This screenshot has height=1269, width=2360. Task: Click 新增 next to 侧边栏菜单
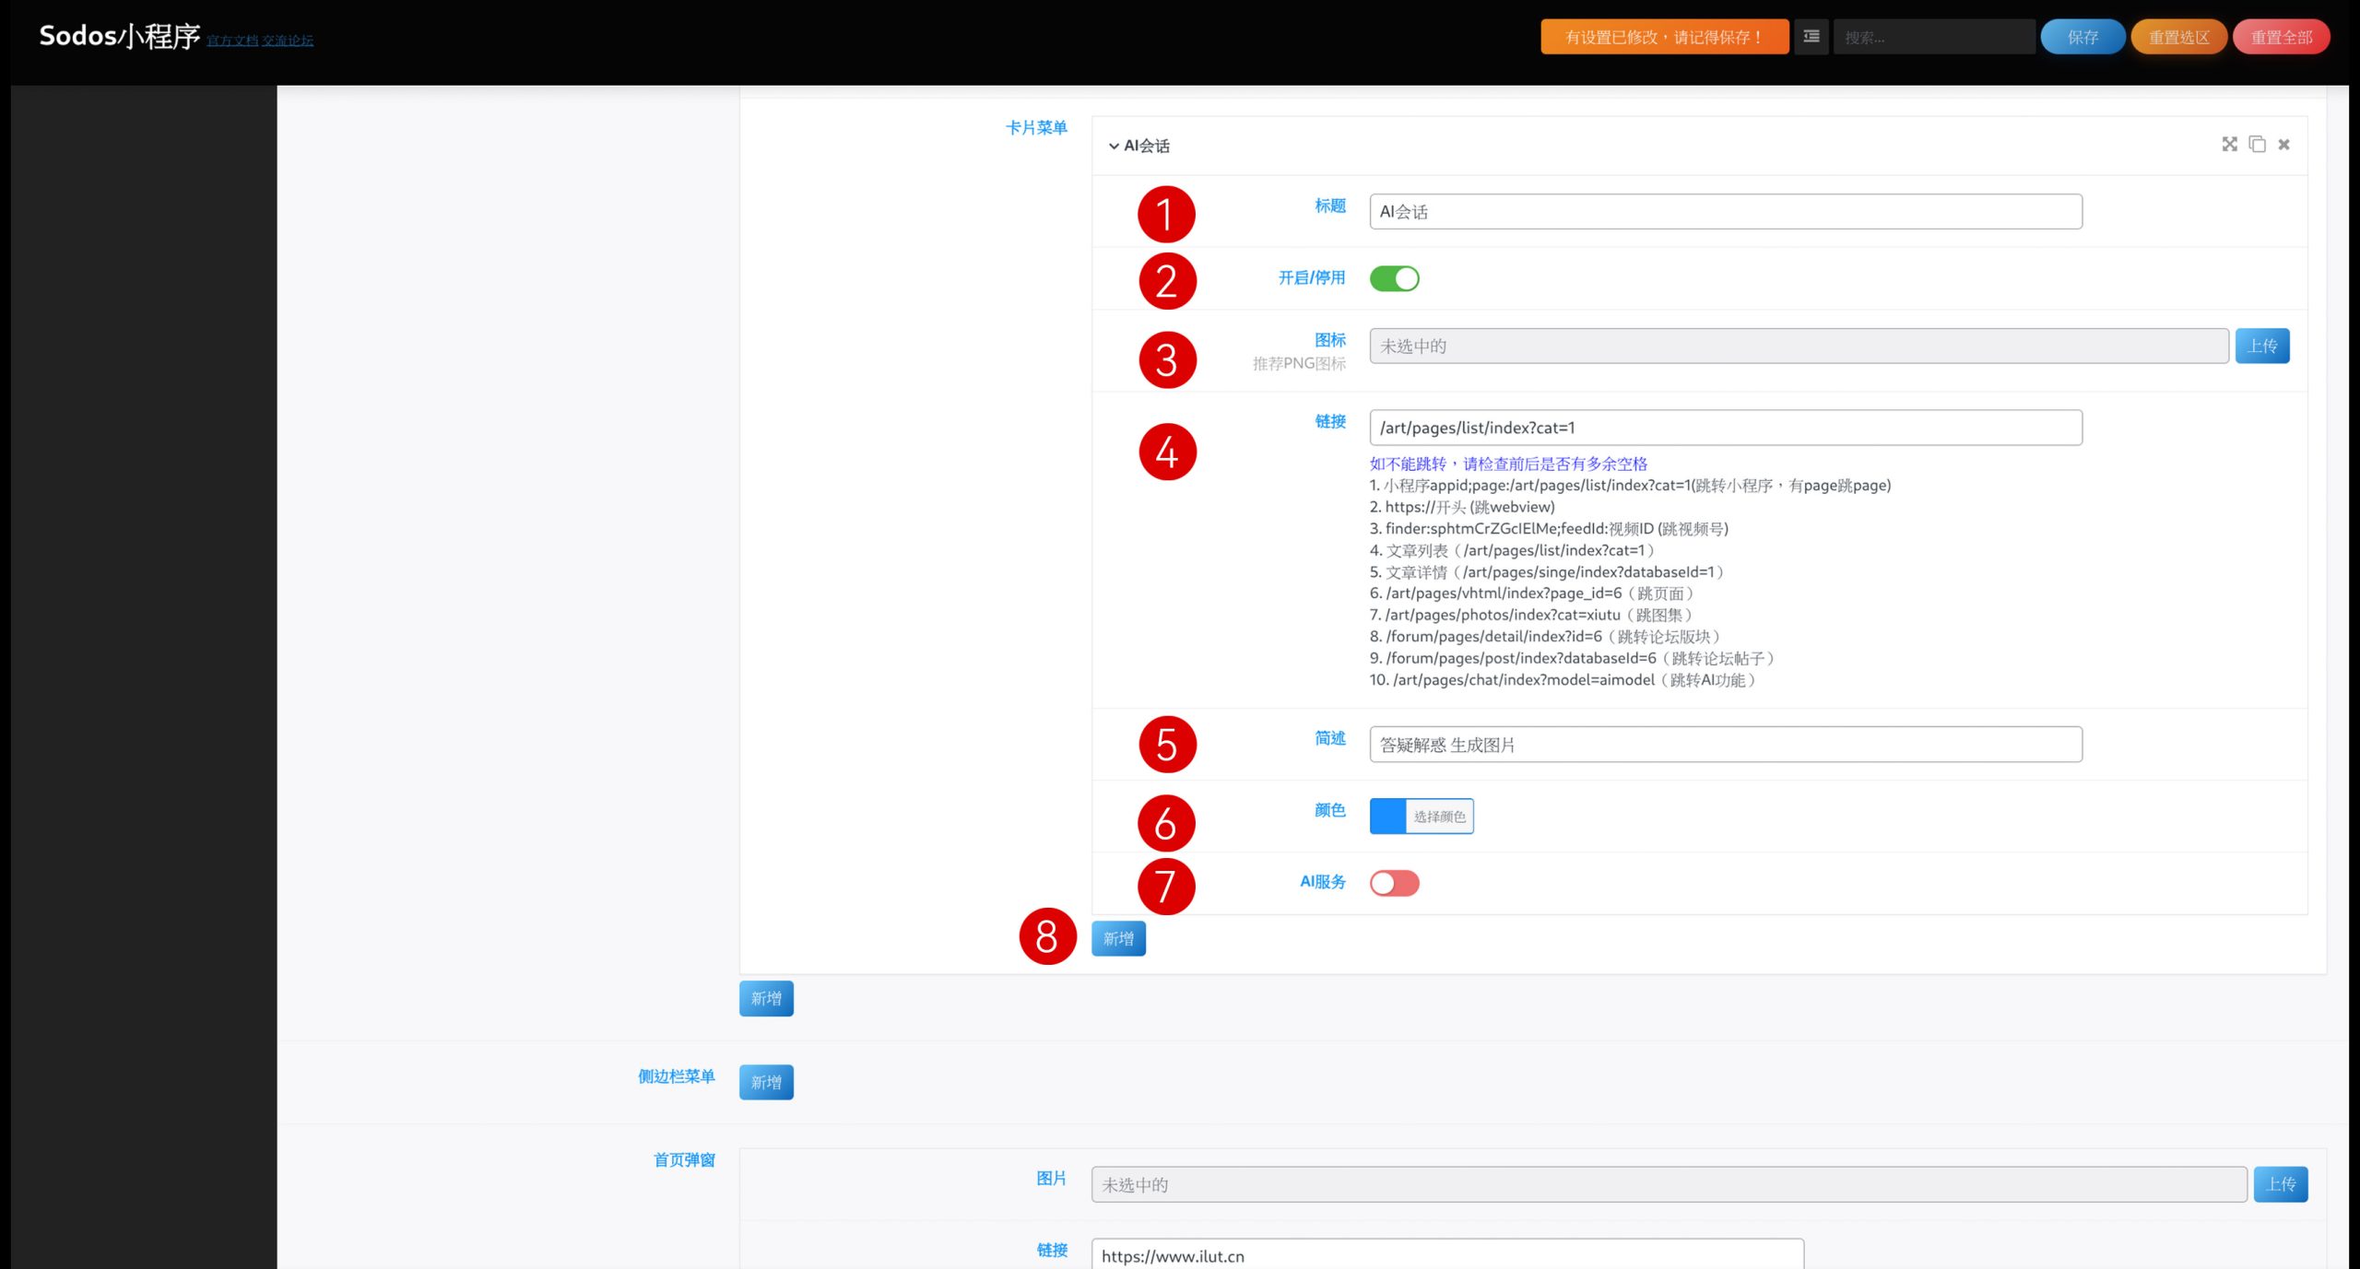coord(765,1082)
